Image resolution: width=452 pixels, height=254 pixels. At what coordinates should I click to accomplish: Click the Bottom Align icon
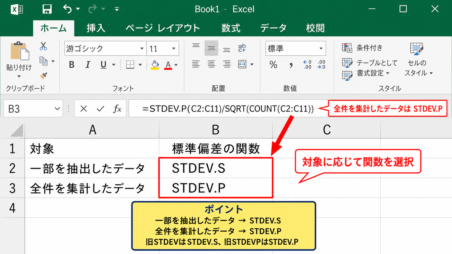click(227, 49)
